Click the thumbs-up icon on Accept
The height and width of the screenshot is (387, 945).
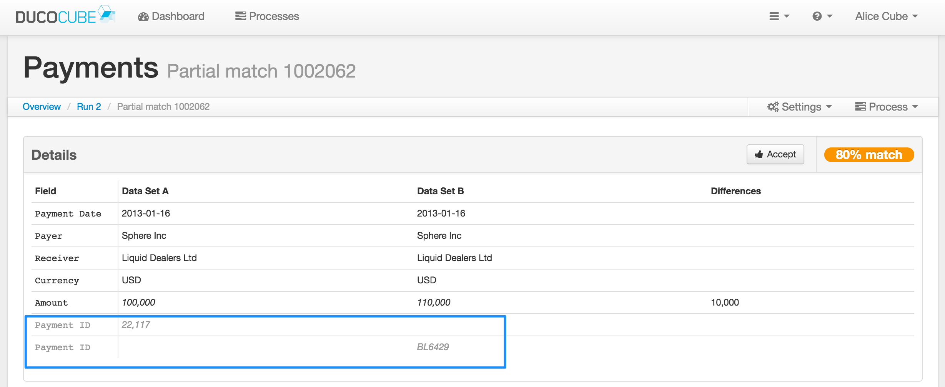(759, 154)
